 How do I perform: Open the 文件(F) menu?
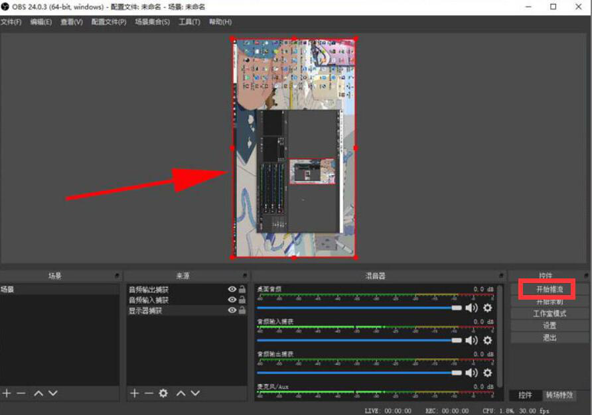11,22
